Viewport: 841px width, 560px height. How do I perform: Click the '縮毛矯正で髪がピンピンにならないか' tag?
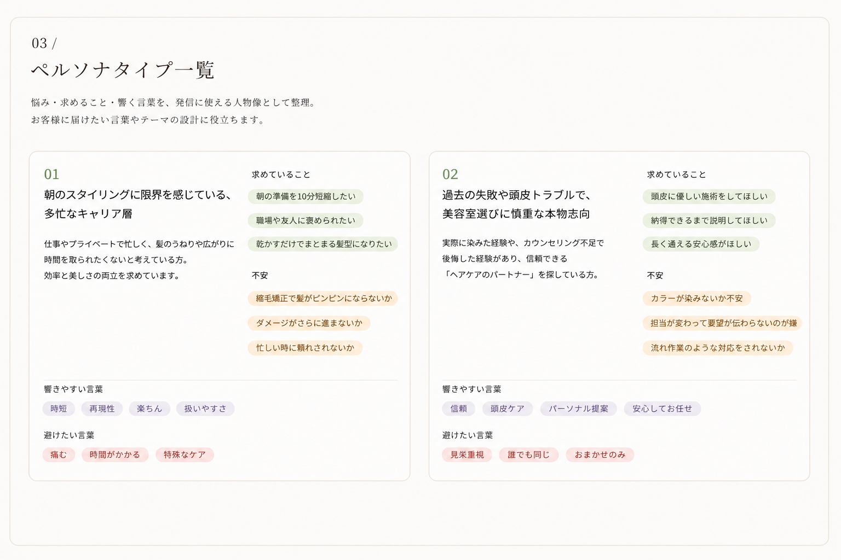pyautogui.click(x=323, y=298)
